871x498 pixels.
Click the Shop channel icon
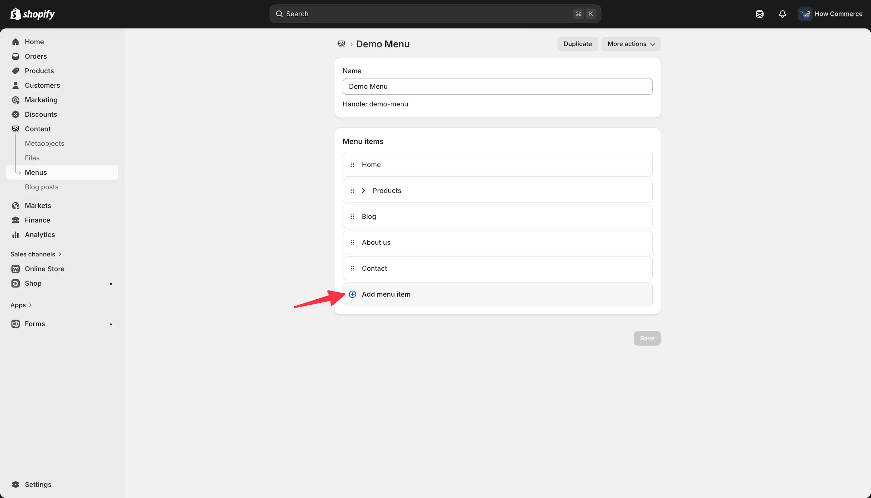coord(15,283)
